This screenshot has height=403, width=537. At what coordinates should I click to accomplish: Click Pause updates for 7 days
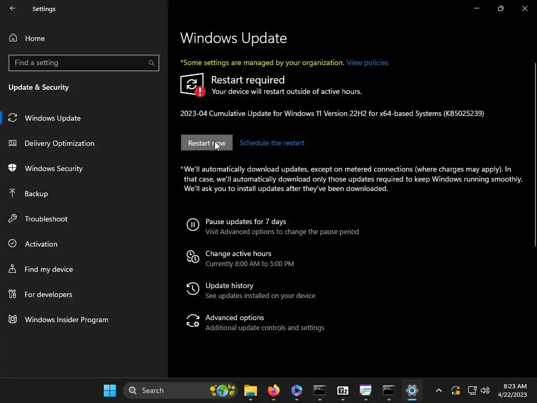(245, 222)
